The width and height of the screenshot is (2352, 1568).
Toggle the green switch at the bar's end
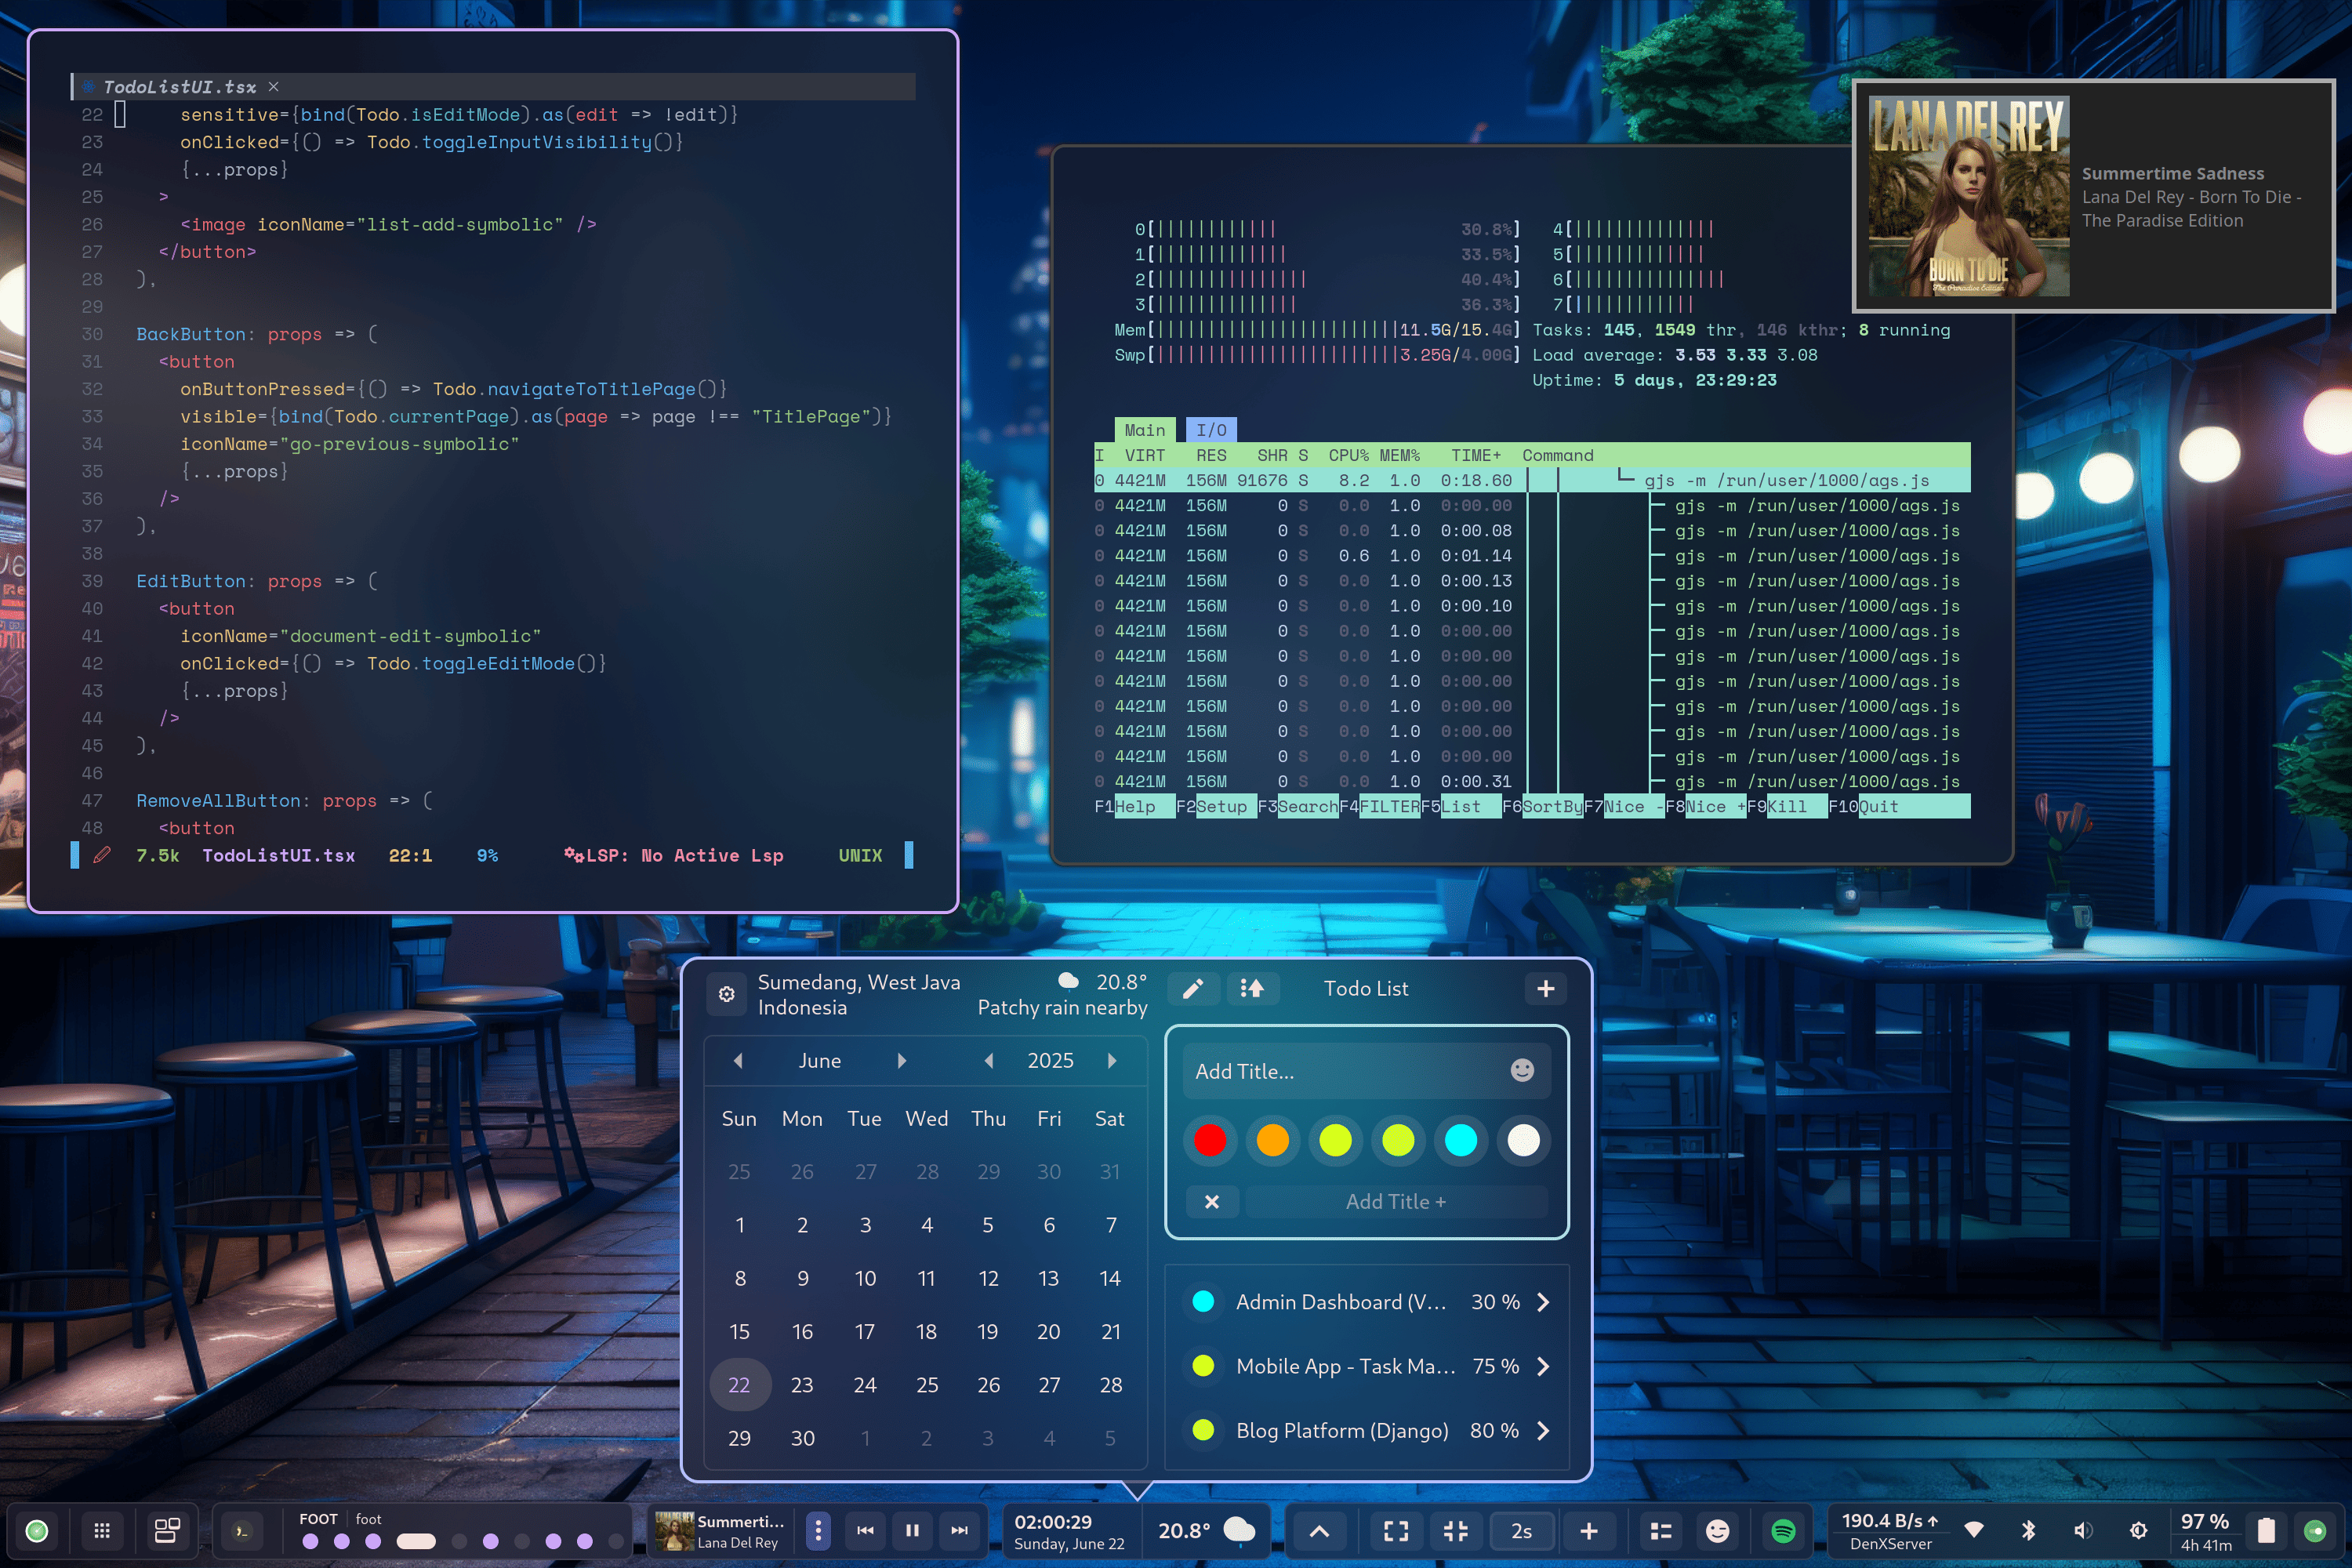point(2315,1531)
